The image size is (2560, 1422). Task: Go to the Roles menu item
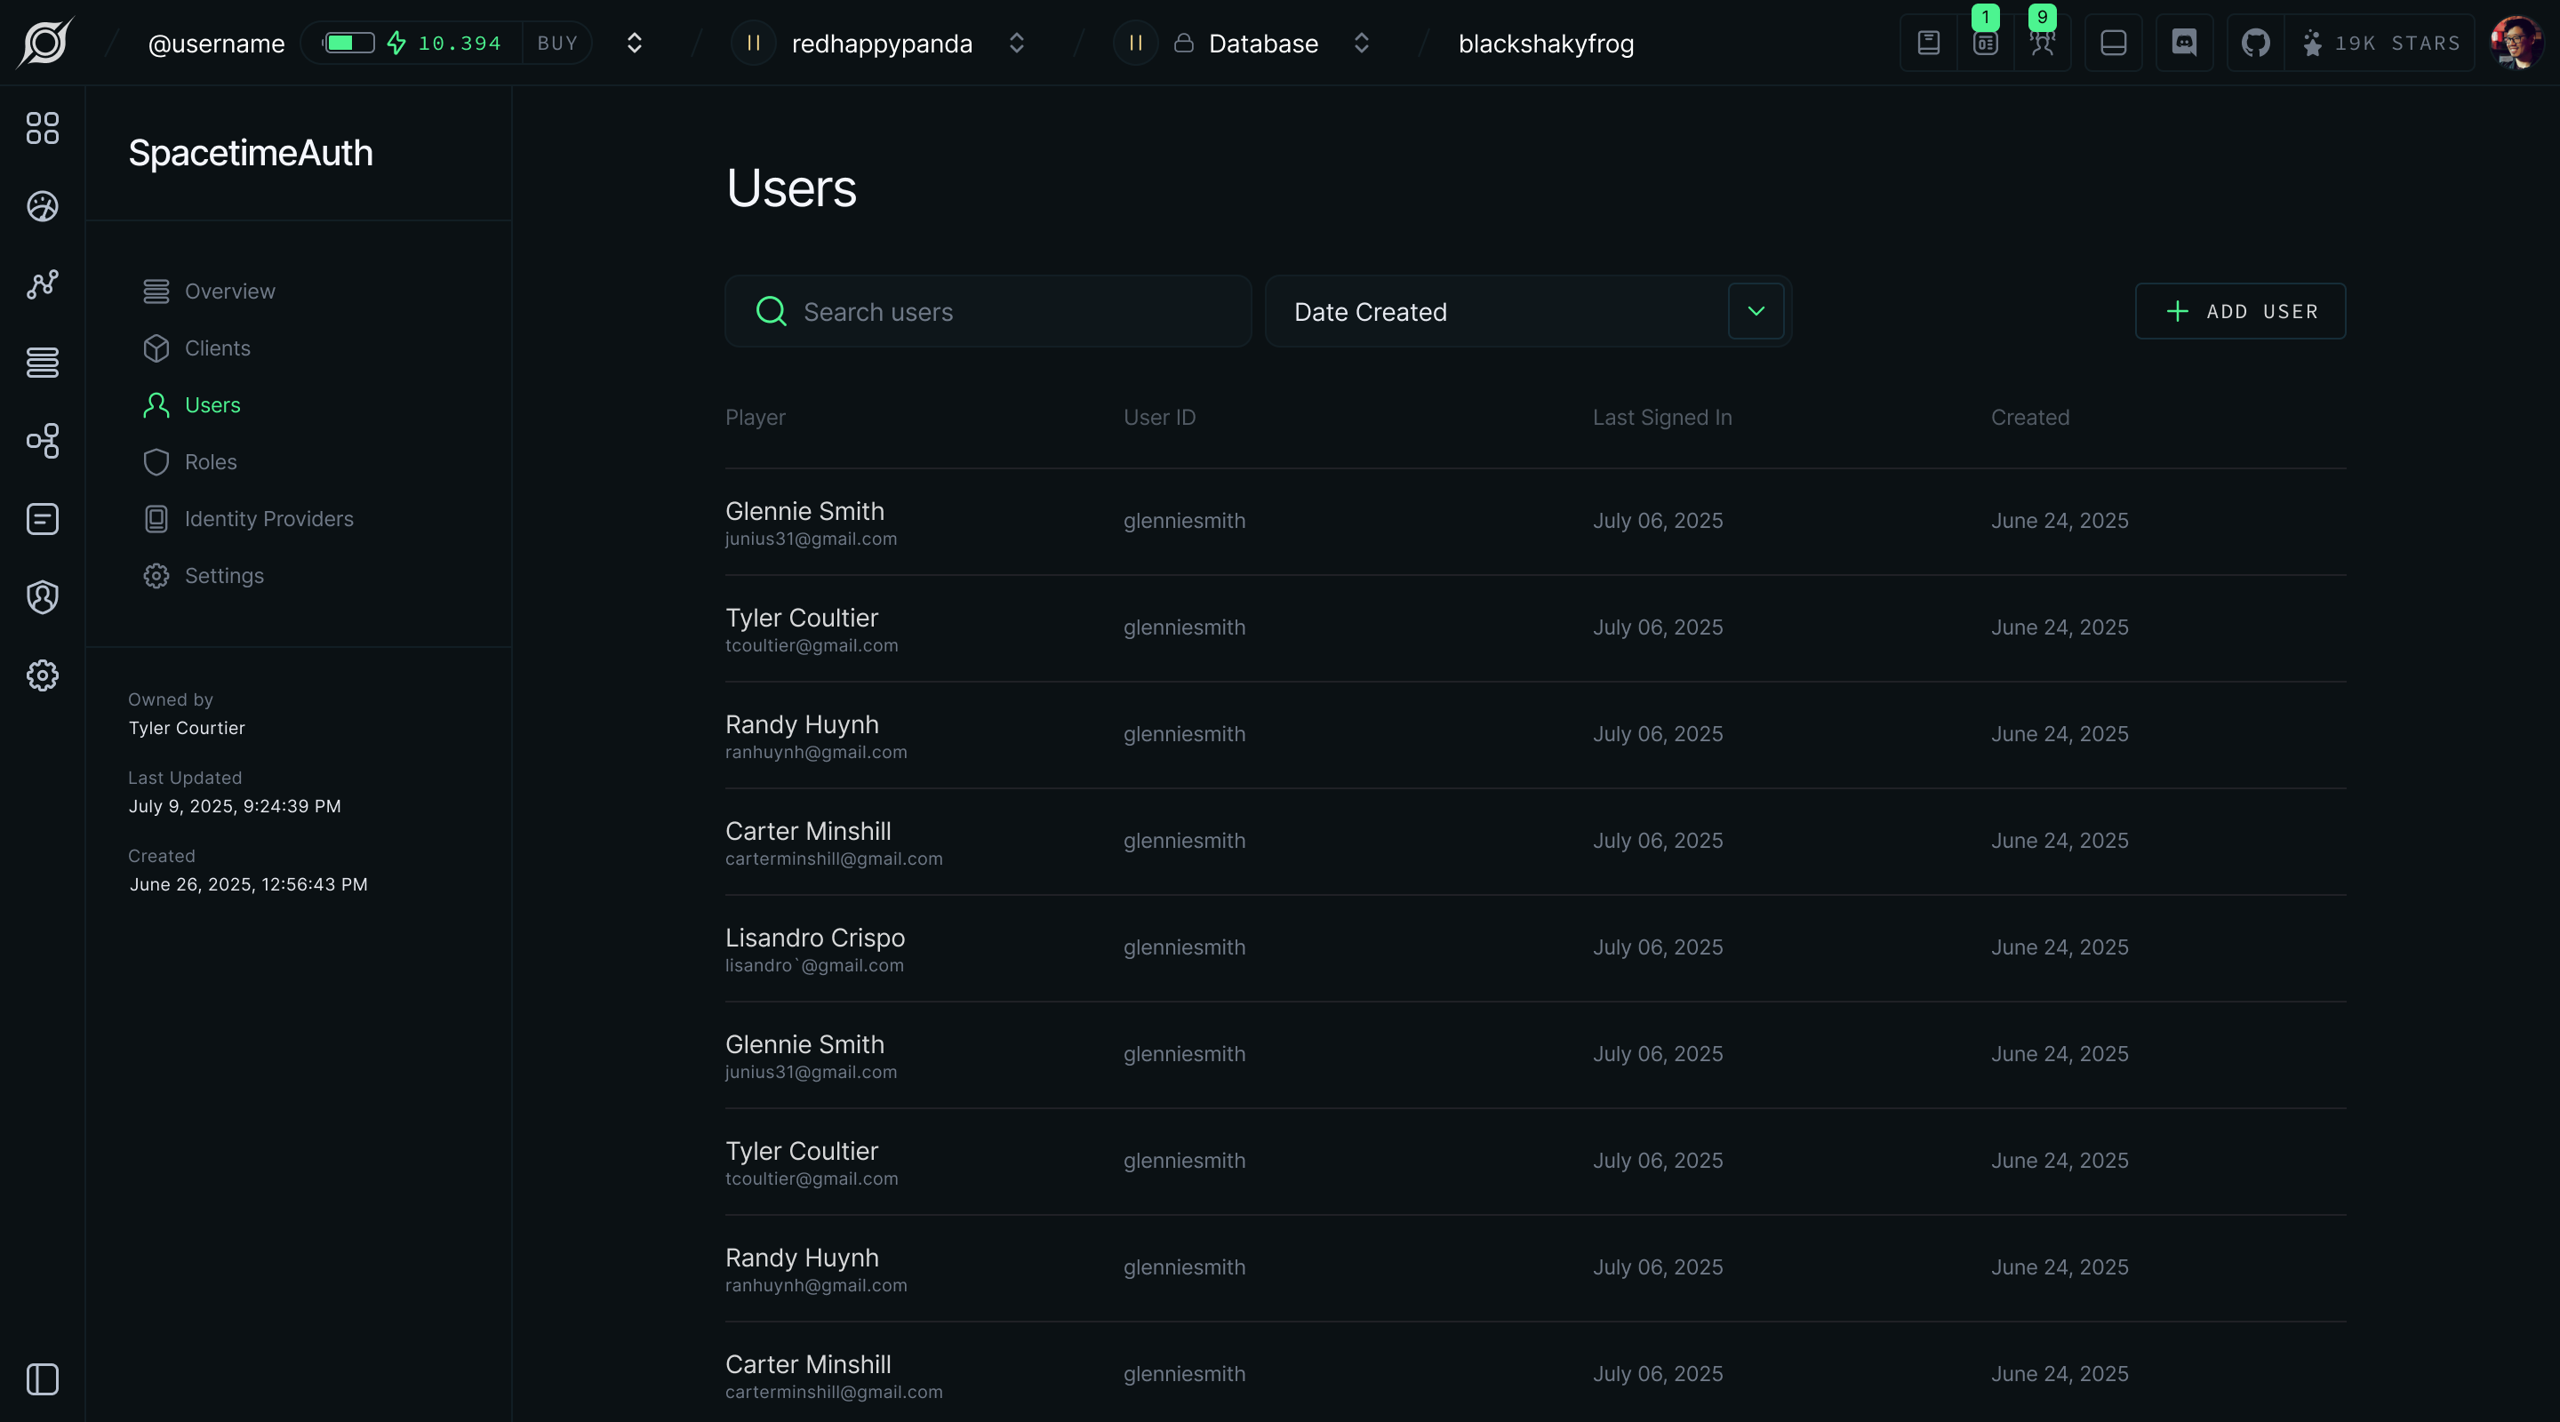210,462
